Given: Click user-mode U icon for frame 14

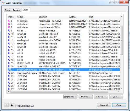Looking at the screenshot, I should pos(9,47).
